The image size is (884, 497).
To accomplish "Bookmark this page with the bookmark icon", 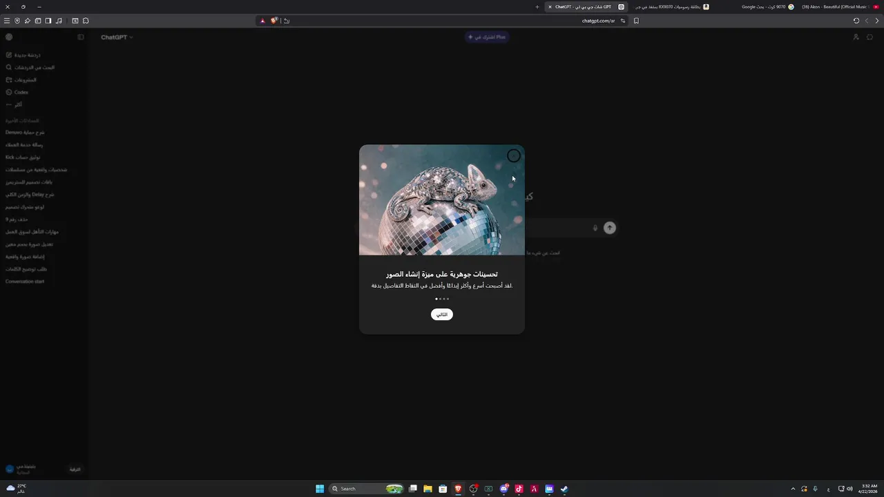I will tap(636, 21).
